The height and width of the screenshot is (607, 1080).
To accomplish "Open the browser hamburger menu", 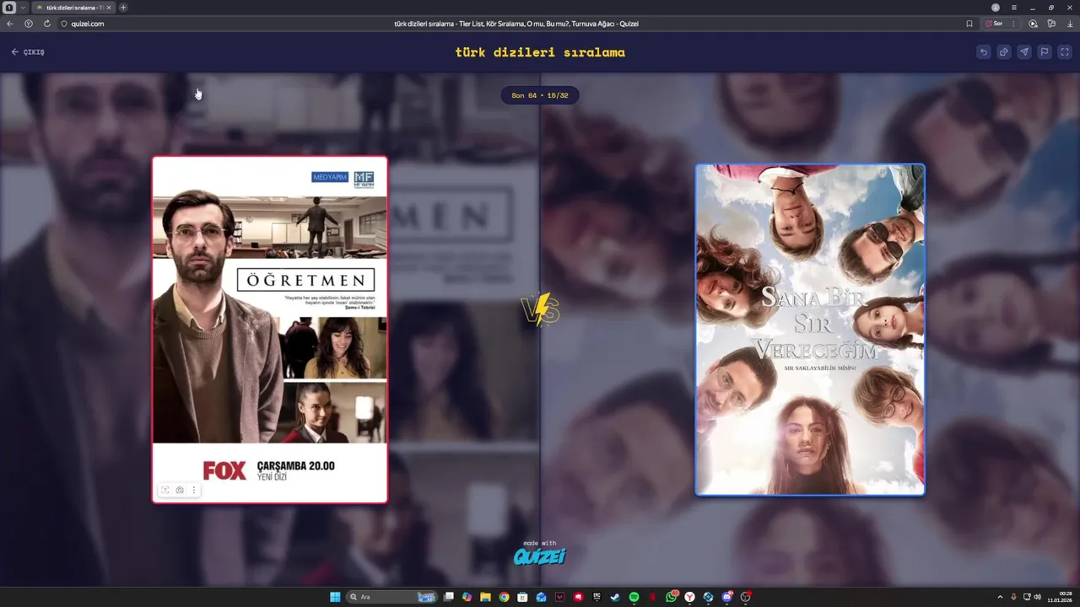I will [x=1014, y=8].
